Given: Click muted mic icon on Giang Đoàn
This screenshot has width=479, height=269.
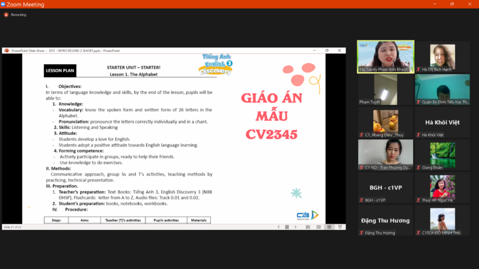Looking at the screenshot, I should click(x=418, y=167).
